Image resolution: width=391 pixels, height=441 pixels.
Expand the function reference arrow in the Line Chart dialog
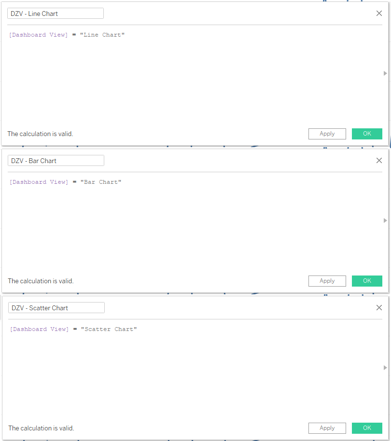click(x=385, y=73)
